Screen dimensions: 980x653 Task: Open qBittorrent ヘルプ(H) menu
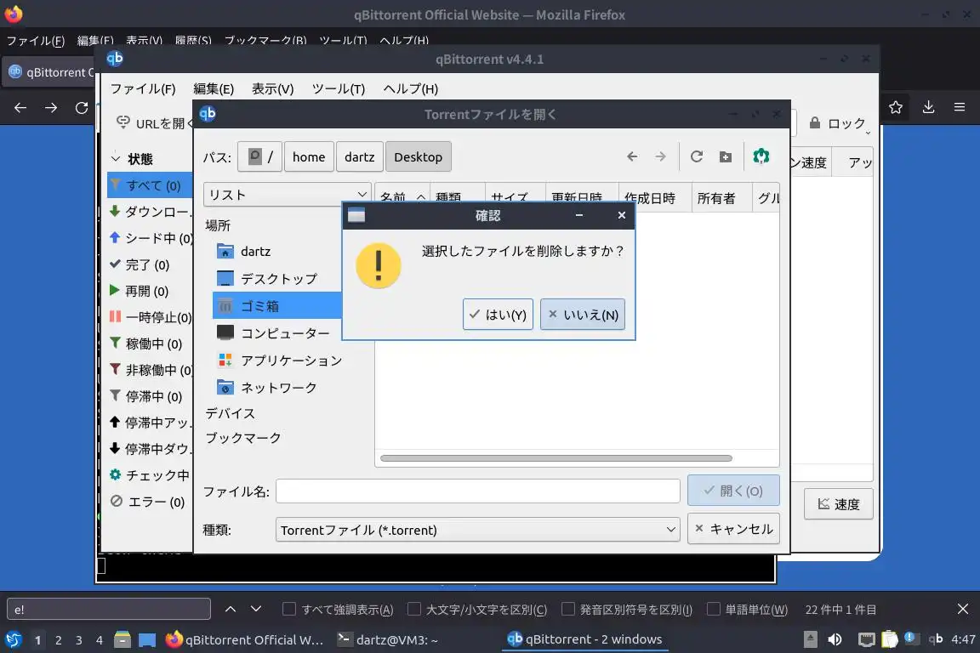[411, 88]
